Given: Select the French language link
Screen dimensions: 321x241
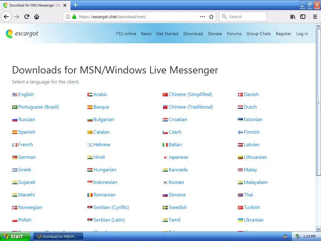Looking at the screenshot, I should coord(25,144).
